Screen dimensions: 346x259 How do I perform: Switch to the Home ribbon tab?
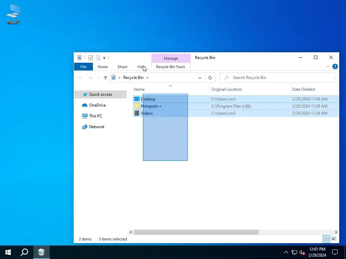pyautogui.click(x=103, y=67)
